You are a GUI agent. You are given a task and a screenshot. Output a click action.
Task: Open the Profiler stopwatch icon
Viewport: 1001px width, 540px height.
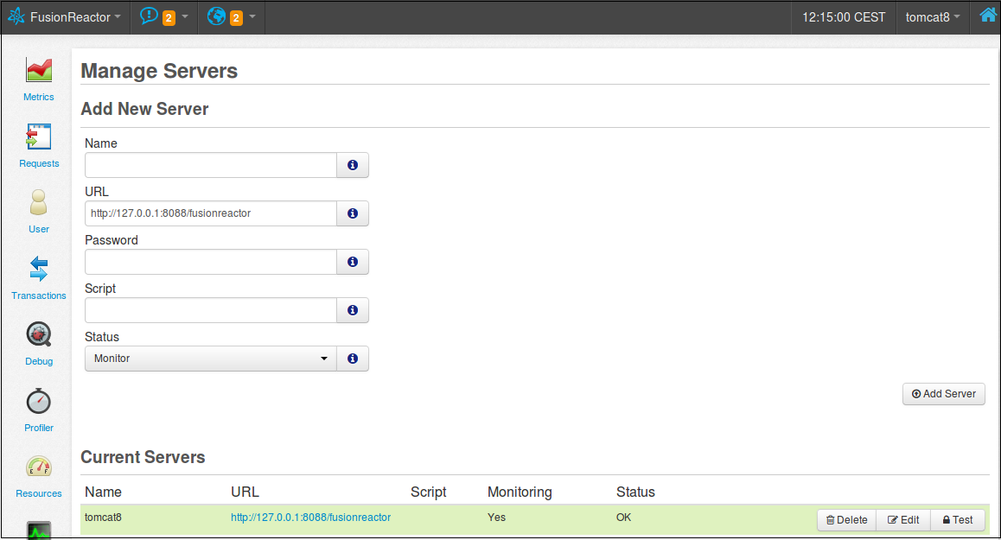(x=38, y=401)
